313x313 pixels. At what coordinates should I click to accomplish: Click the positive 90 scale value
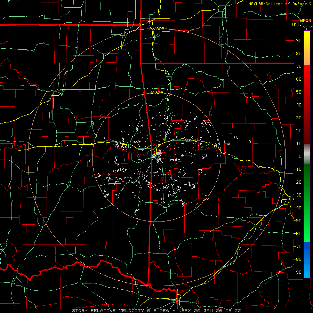[299, 41]
